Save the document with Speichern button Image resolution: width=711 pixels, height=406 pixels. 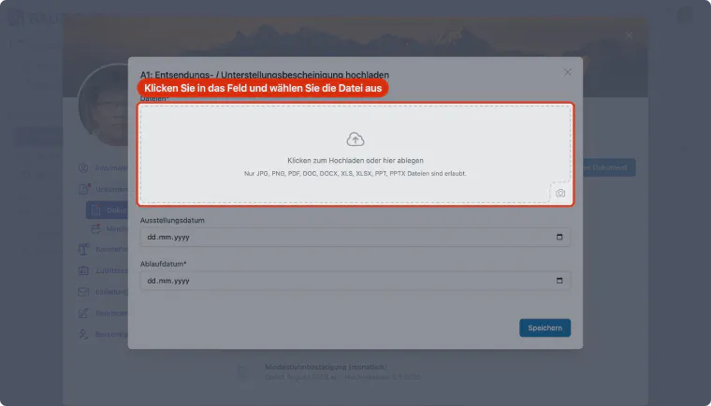(544, 328)
